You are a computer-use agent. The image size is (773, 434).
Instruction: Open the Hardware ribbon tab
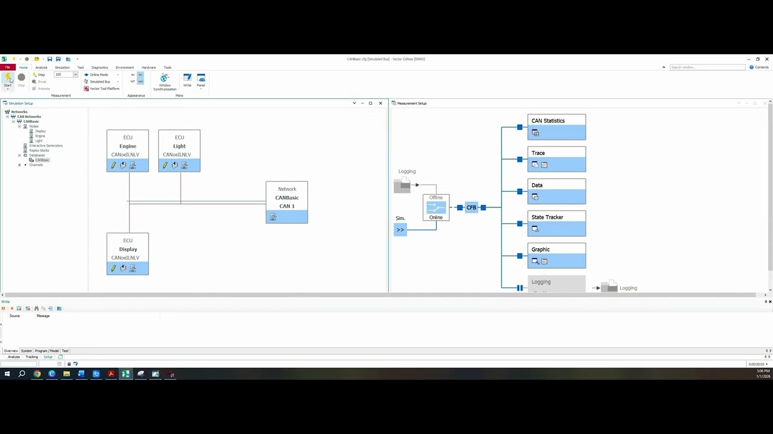[x=149, y=68]
